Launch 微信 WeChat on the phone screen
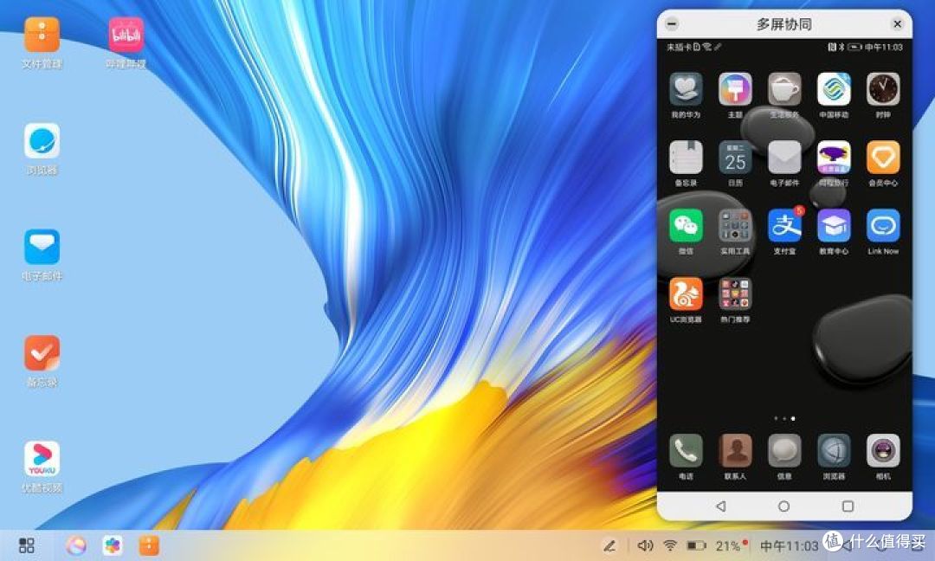Screen dimensions: 935x561 pyautogui.click(x=686, y=226)
